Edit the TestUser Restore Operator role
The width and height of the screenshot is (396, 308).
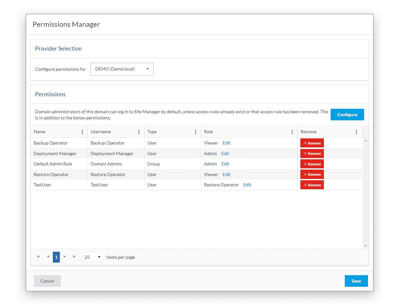pyautogui.click(x=247, y=185)
